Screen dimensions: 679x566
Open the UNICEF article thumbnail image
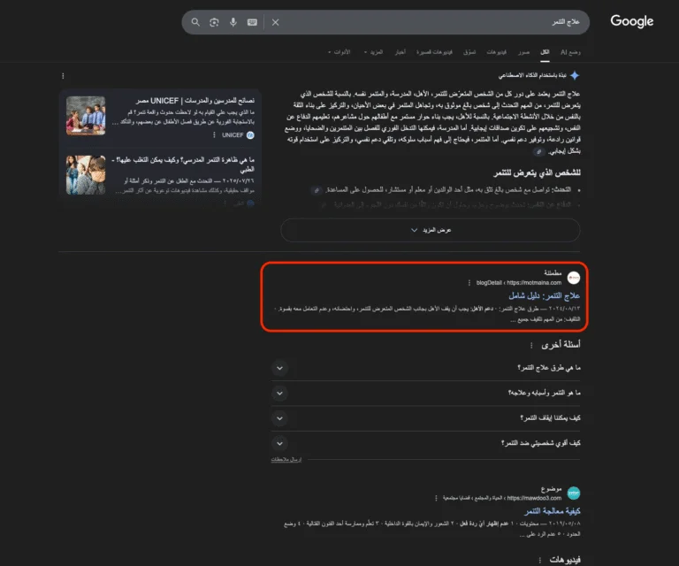(86, 116)
